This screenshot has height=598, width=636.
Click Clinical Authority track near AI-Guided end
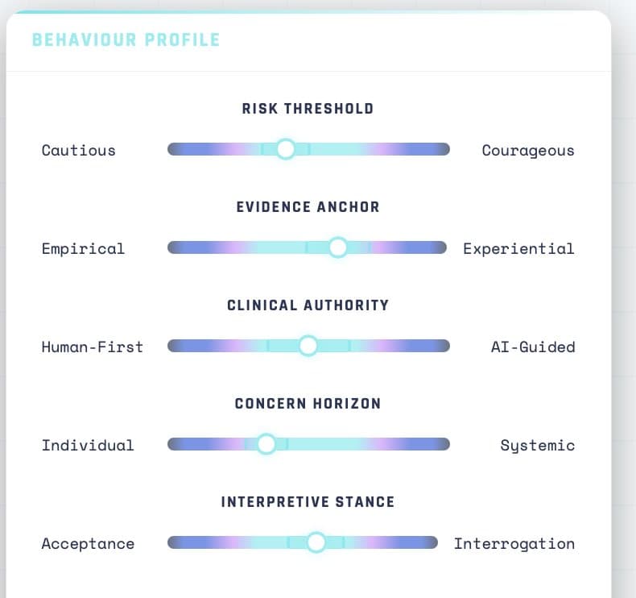point(439,346)
